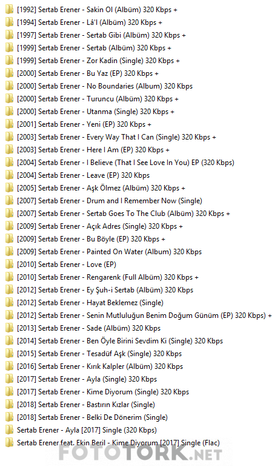Click folder icon next to Bu Böyle EP
This screenshot has height=472, width=278.
point(9,238)
